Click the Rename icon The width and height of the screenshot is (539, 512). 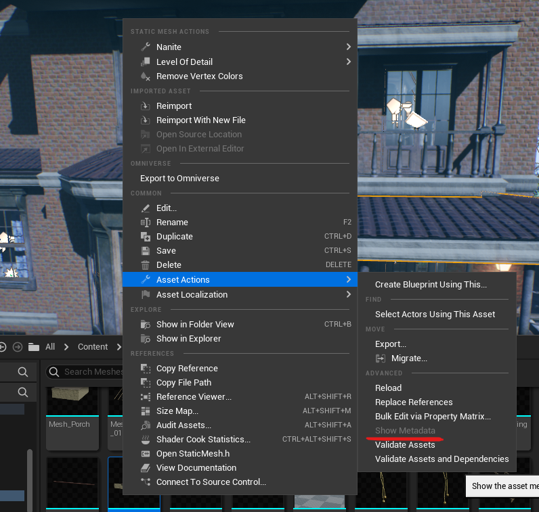tap(146, 222)
